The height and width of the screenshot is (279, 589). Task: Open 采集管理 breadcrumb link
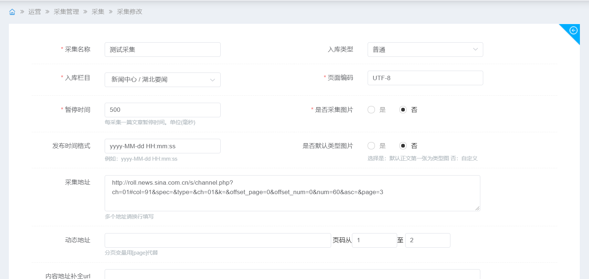(x=66, y=12)
